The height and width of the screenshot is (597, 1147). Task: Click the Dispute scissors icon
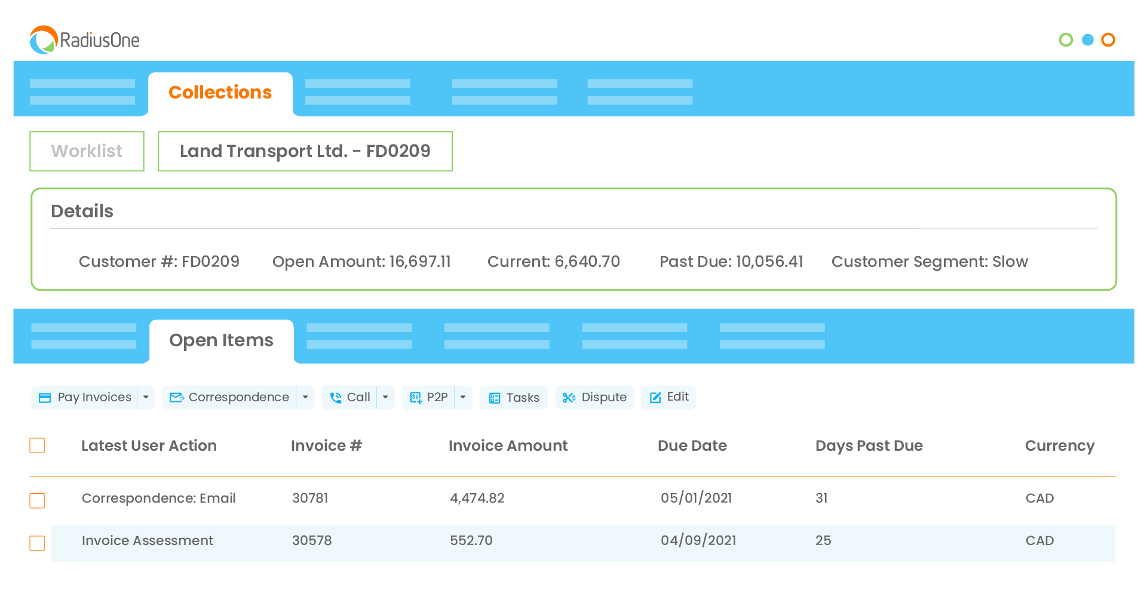coord(568,397)
